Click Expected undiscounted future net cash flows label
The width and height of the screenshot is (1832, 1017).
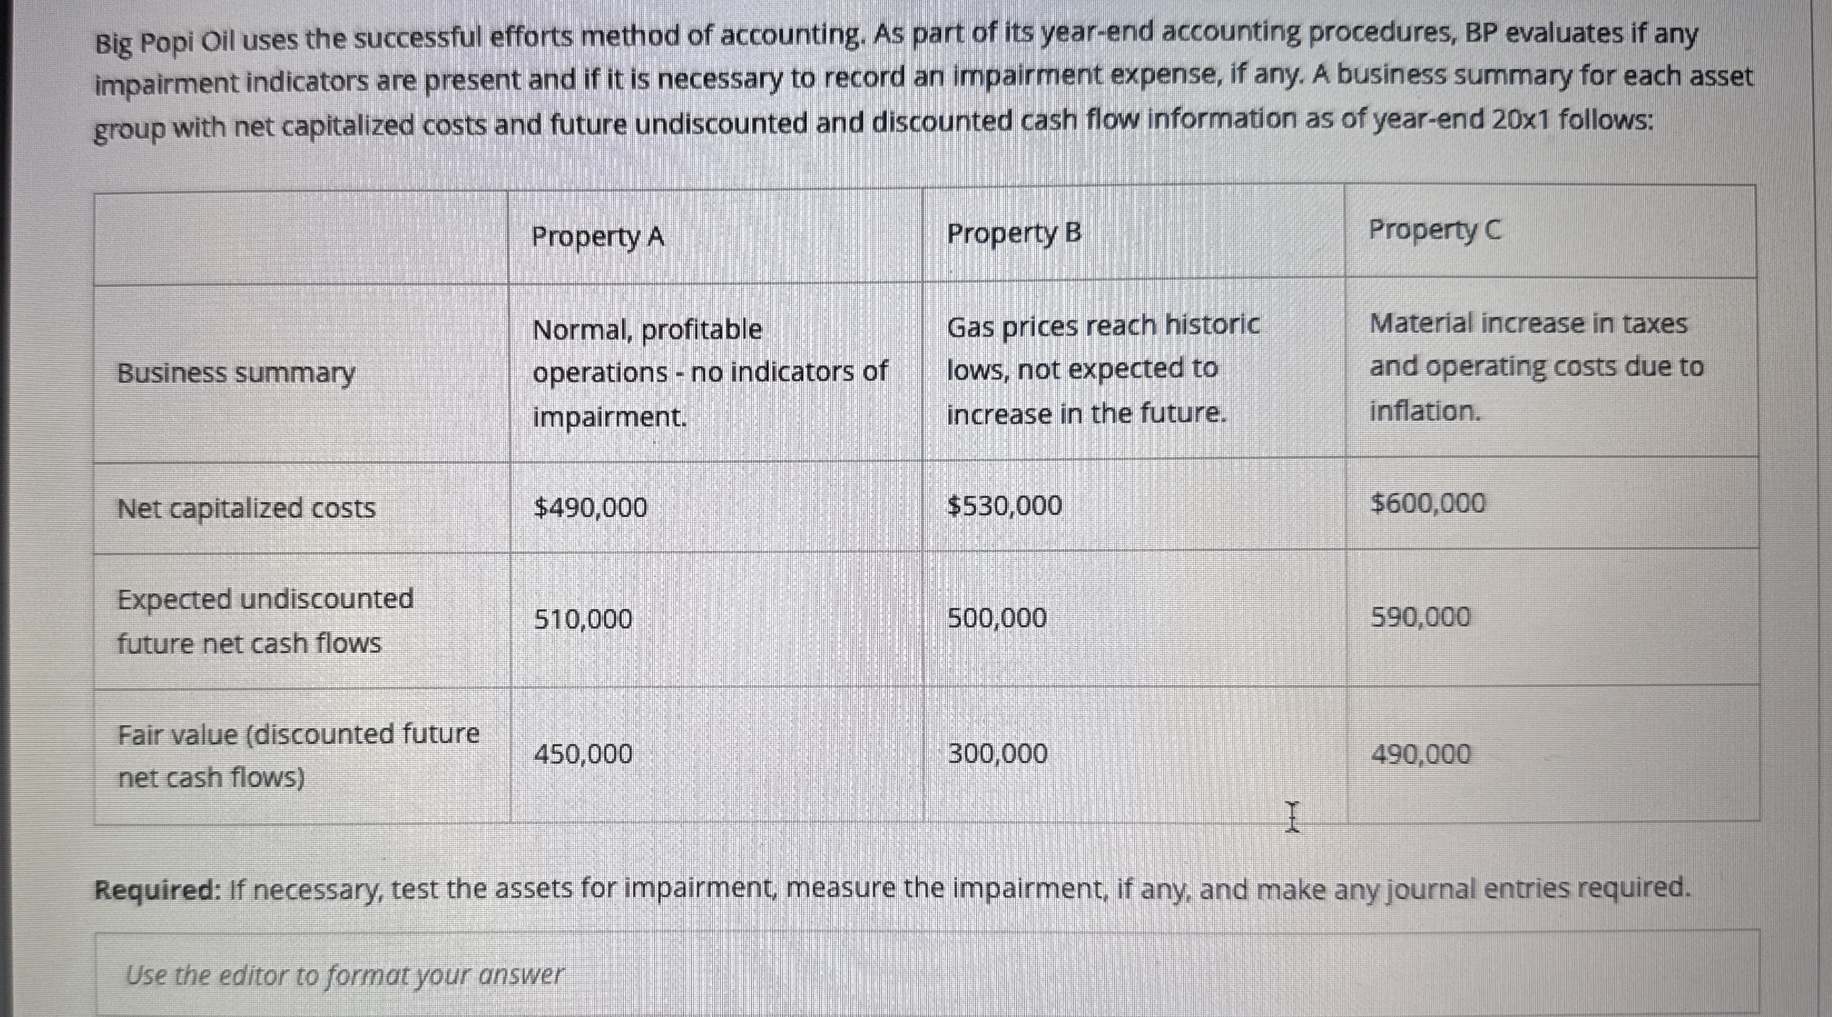pos(264,621)
